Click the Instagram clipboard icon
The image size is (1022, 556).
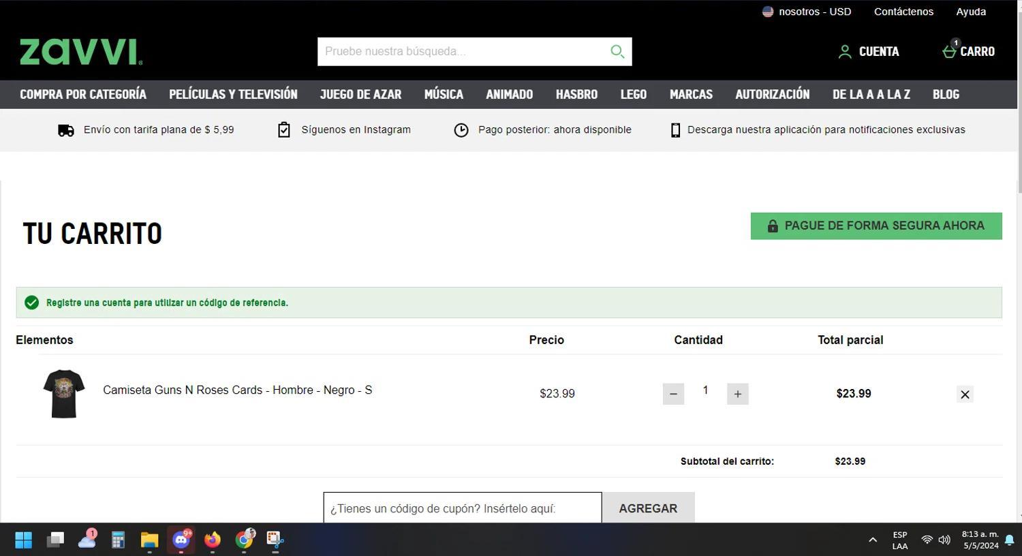(284, 130)
